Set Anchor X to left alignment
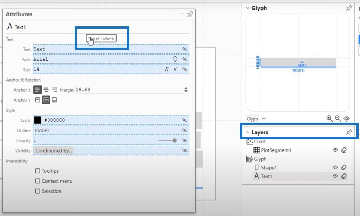The height and width of the screenshot is (216, 360). click(37, 90)
